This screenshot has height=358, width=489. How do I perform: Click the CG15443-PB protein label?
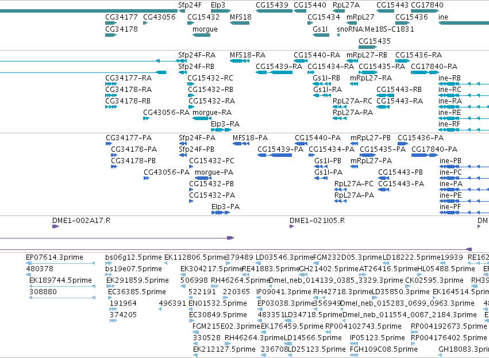[401, 172]
